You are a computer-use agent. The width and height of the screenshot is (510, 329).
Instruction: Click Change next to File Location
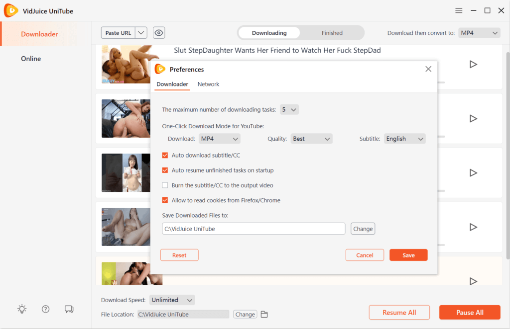click(245, 315)
